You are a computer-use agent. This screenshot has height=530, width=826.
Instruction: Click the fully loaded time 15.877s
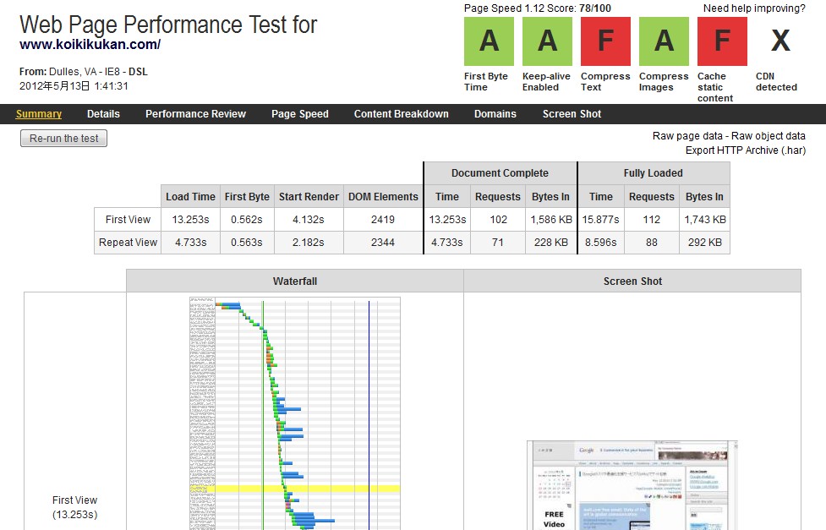[x=601, y=220]
